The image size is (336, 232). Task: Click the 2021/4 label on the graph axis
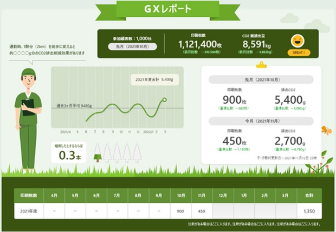66,132
